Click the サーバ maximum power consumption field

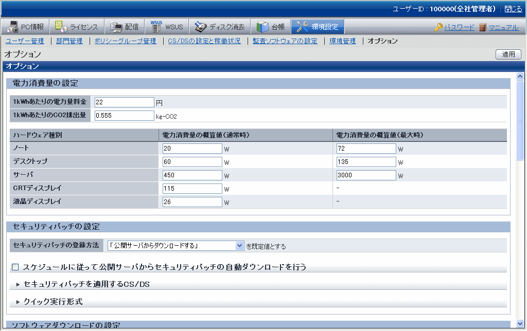(366, 175)
